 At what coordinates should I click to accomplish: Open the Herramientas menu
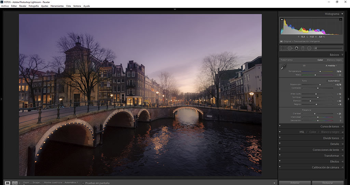point(57,6)
